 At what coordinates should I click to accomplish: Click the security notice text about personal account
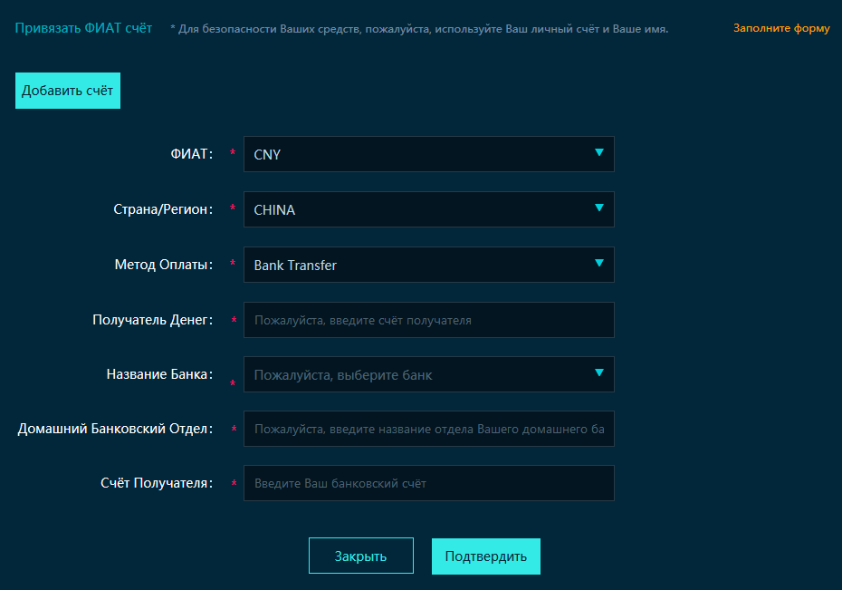click(x=419, y=29)
